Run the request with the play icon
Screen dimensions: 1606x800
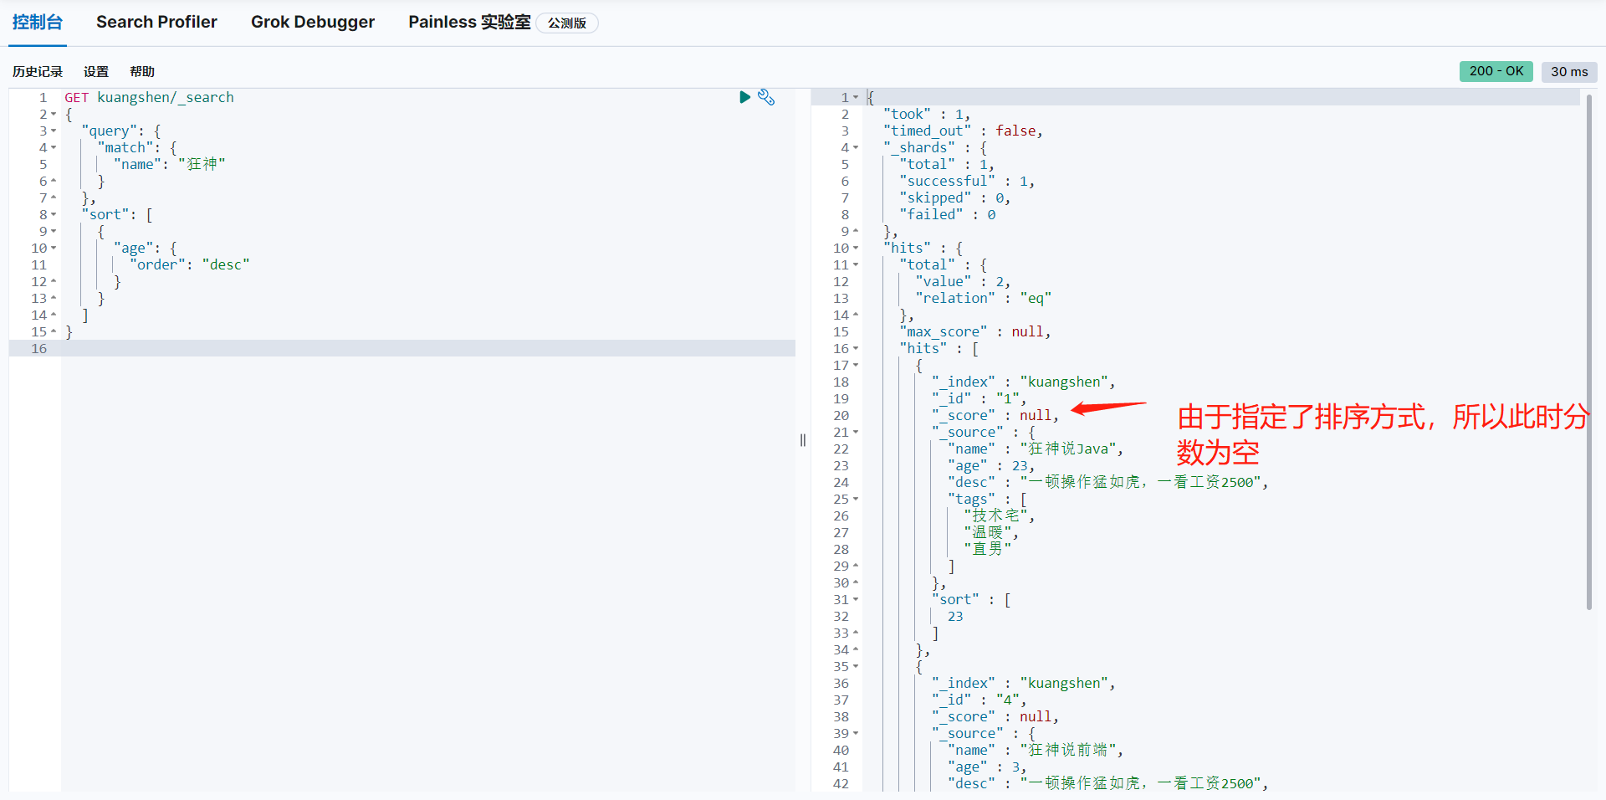pyautogui.click(x=744, y=97)
